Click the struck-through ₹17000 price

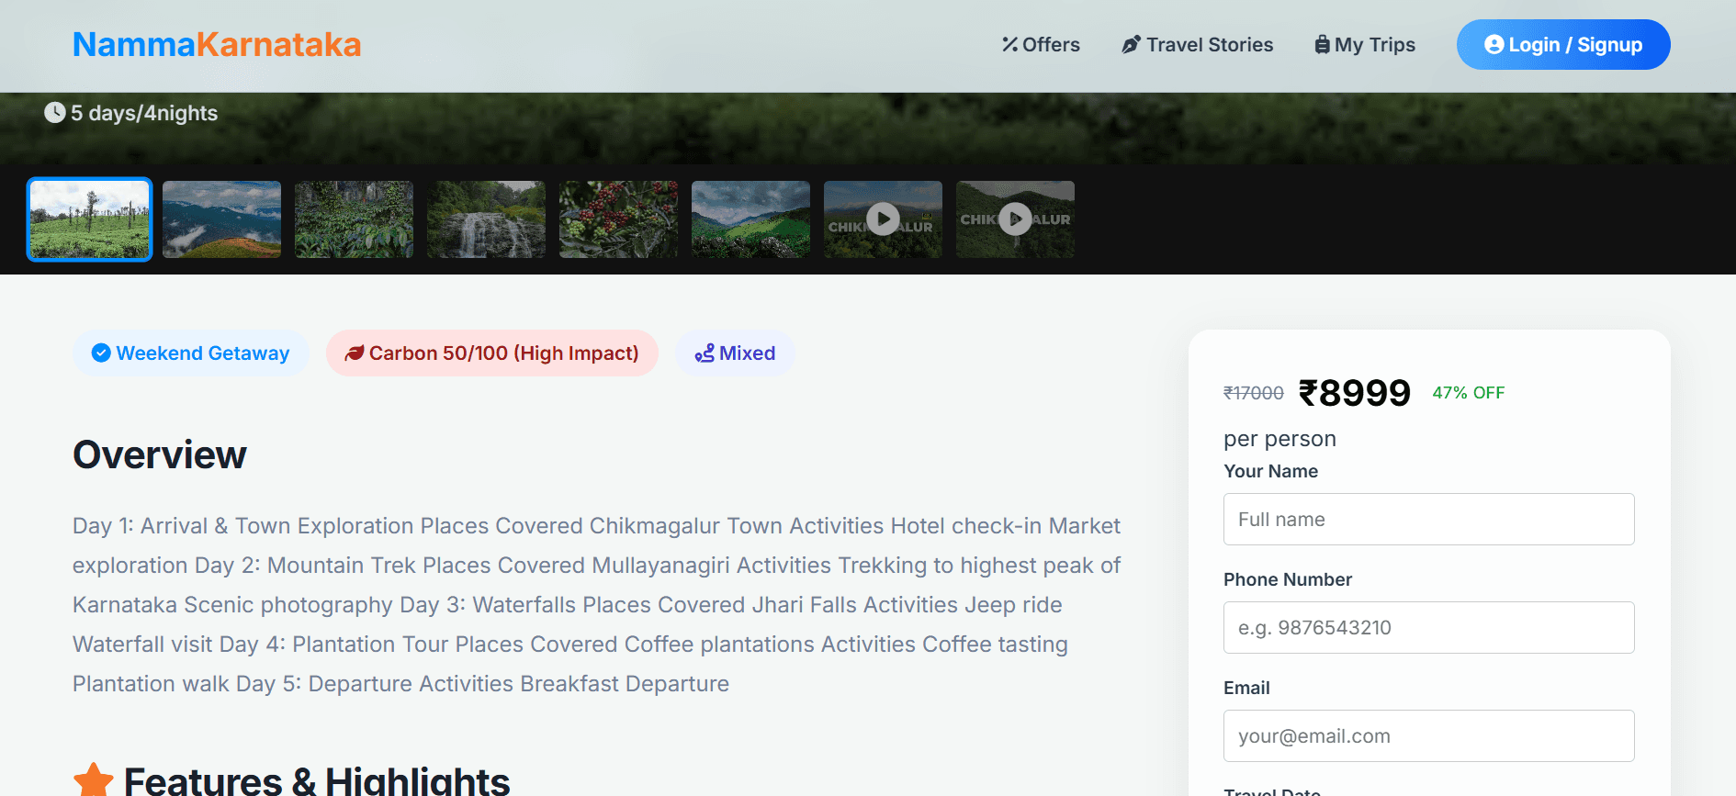1254,393
